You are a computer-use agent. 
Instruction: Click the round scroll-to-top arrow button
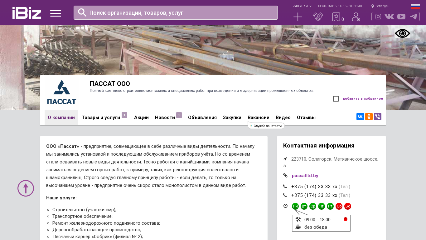[x=26, y=188]
